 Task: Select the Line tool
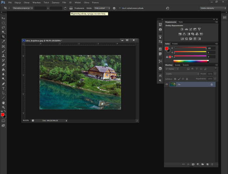3,98
